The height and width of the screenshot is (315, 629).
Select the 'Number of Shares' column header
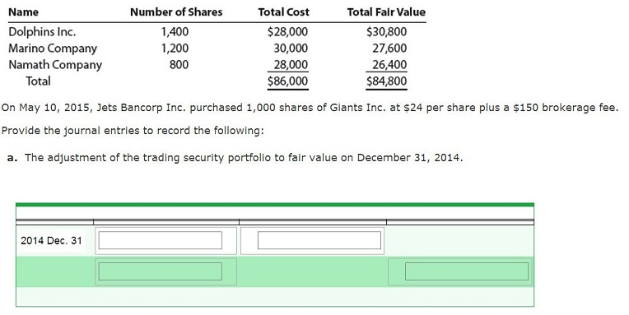point(176,12)
